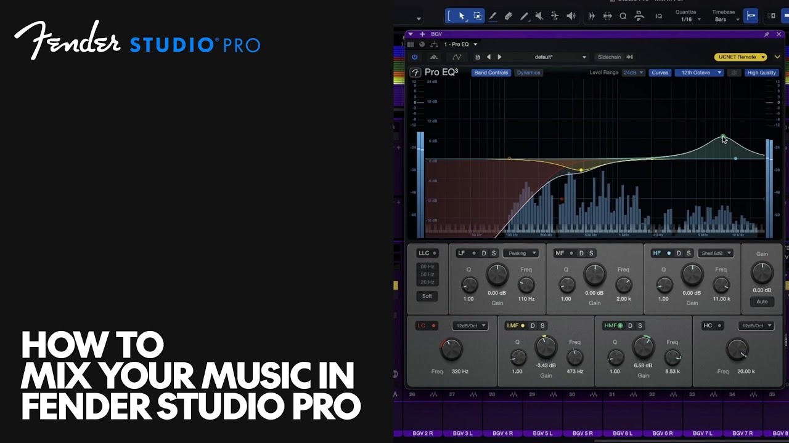Toggle the HMF band enable
This screenshot has height=443, width=789.
pos(620,325)
